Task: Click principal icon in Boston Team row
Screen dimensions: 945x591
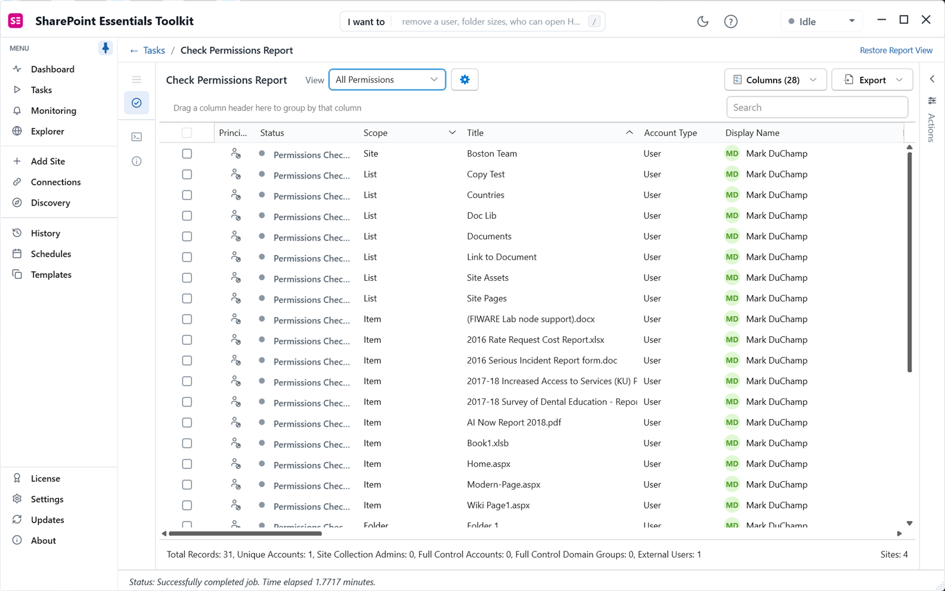Action: coord(236,154)
